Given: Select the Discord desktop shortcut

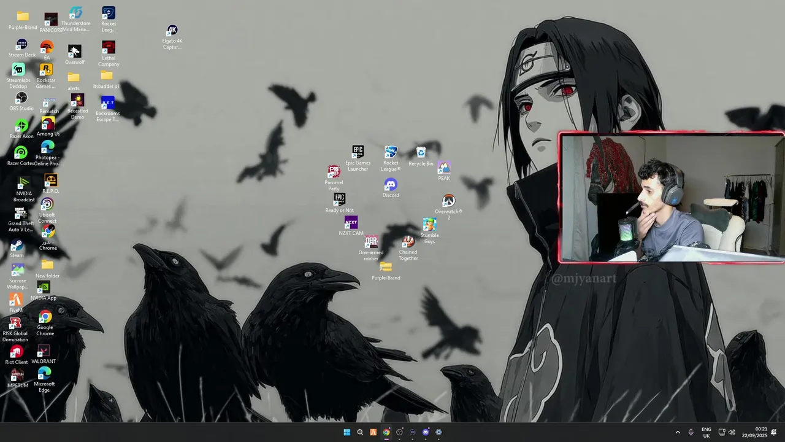Looking at the screenshot, I should pos(391,188).
